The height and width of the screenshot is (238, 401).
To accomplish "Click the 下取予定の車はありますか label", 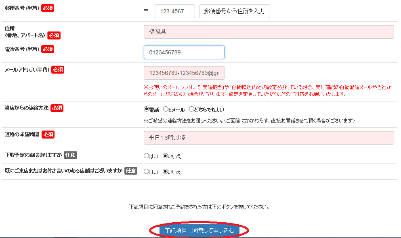I will click(33, 155).
